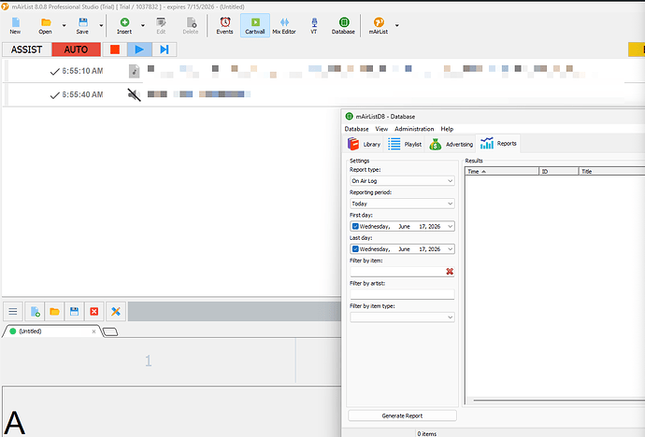Open the First day date picker arrow

(x=450, y=226)
